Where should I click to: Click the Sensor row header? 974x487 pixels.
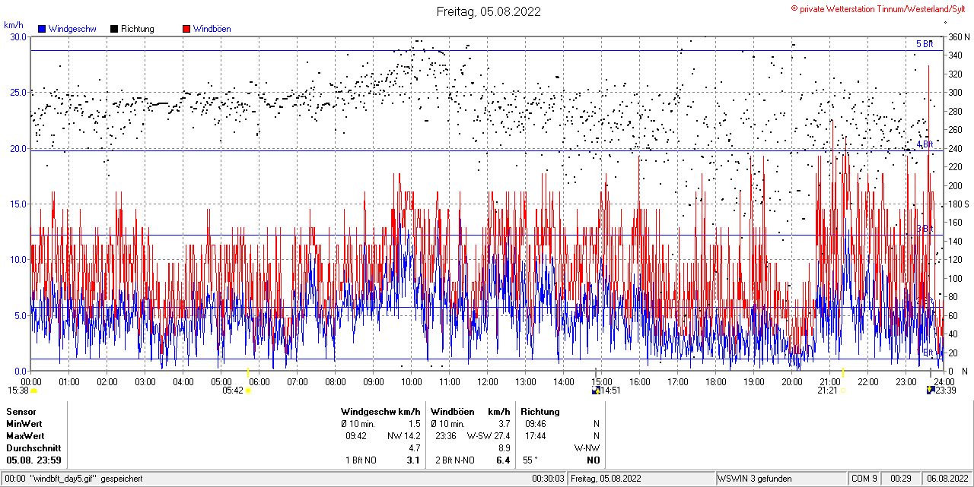[21, 412]
